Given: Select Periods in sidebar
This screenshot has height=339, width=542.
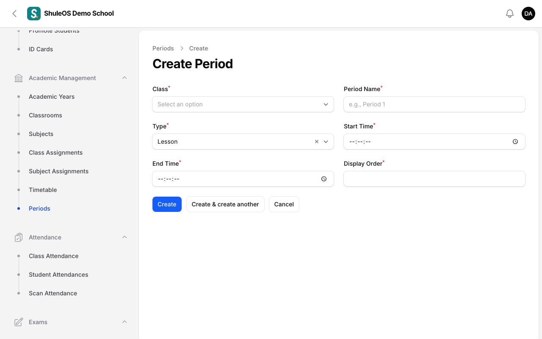Looking at the screenshot, I should [x=39, y=208].
